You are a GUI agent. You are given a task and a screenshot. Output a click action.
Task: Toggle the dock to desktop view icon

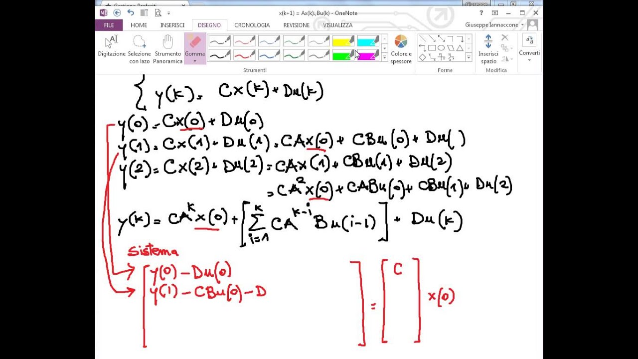tap(144, 13)
